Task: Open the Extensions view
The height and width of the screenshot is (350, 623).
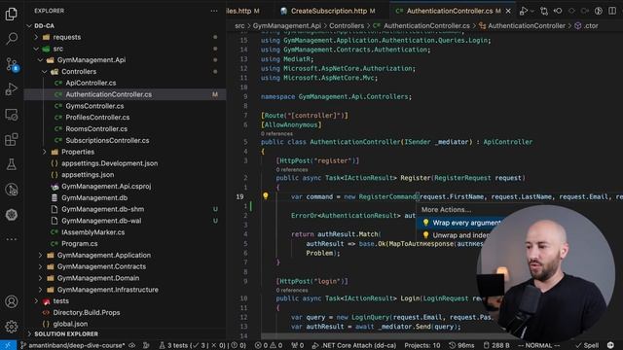Action: (x=11, y=139)
